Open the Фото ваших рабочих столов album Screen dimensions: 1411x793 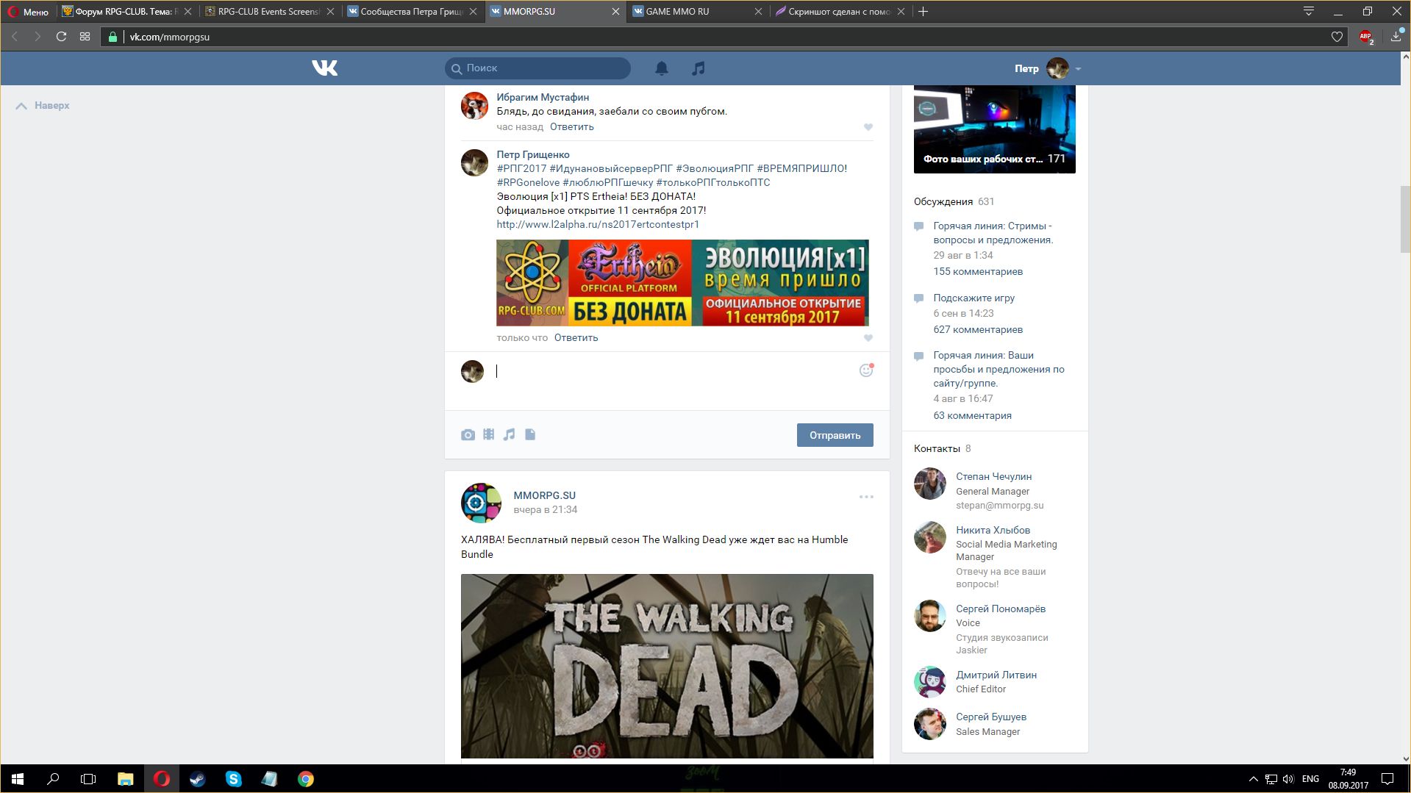[x=994, y=129]
